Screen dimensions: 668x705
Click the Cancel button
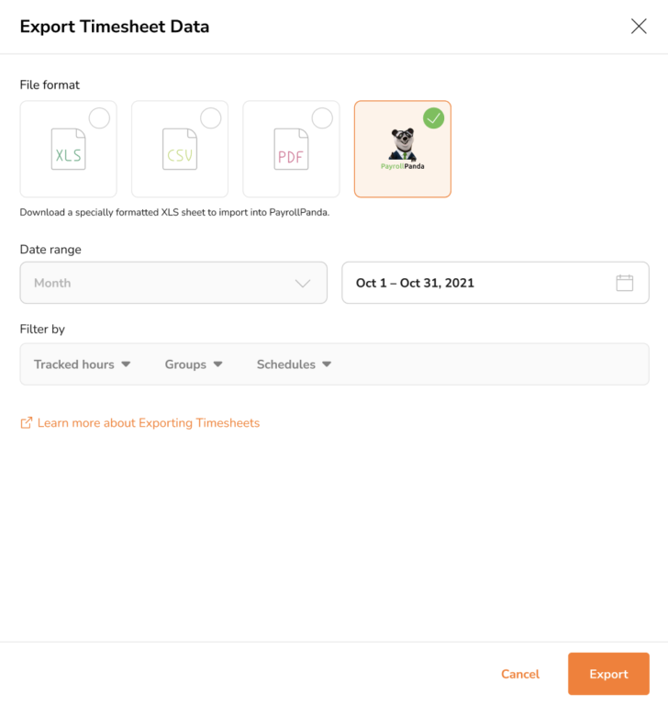point(520,674)
